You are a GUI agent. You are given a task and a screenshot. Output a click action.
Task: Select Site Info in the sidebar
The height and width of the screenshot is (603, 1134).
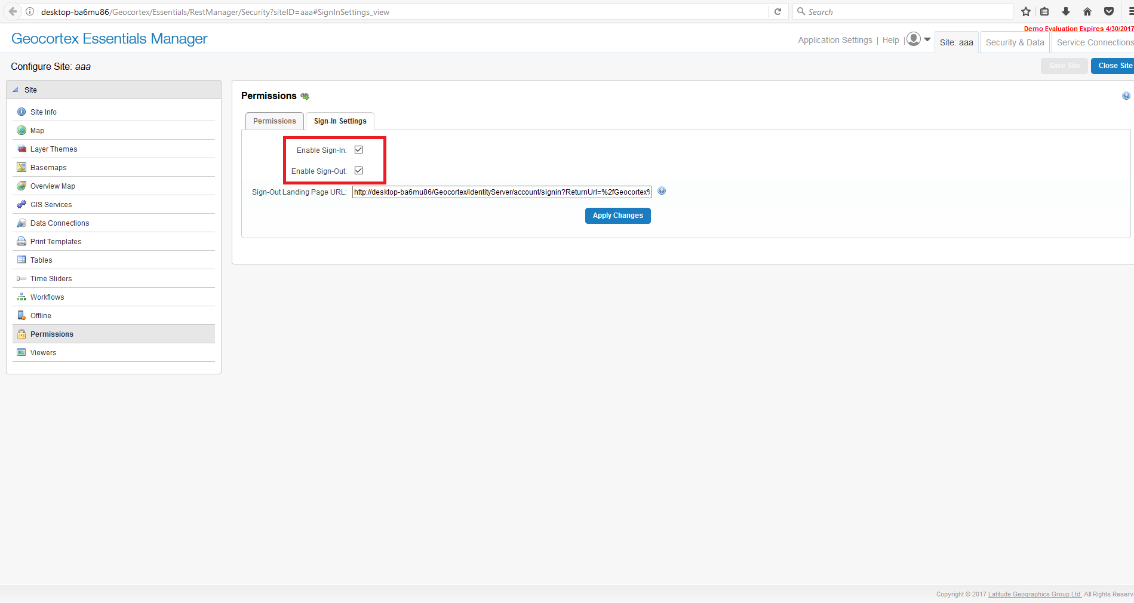113,112
